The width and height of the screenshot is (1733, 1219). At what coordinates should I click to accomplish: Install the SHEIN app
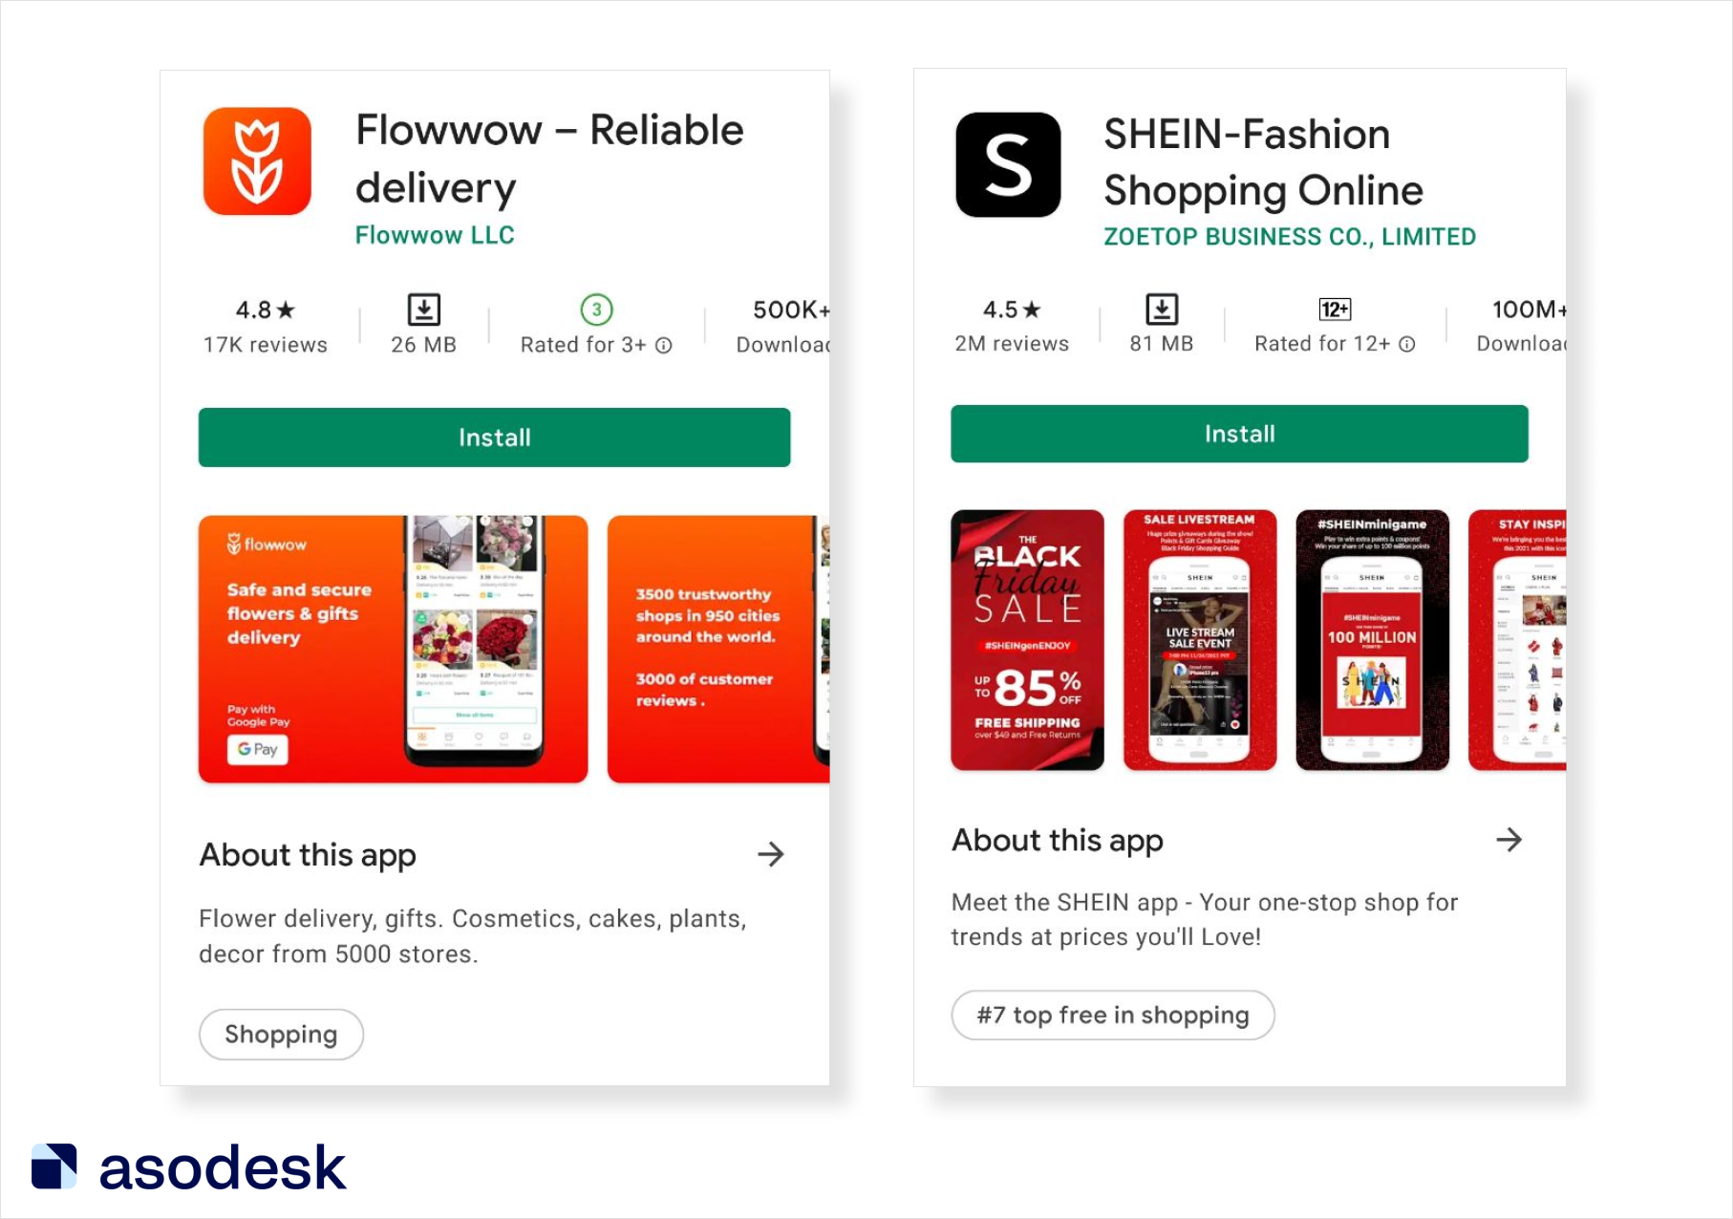[x=1239, y=434]
